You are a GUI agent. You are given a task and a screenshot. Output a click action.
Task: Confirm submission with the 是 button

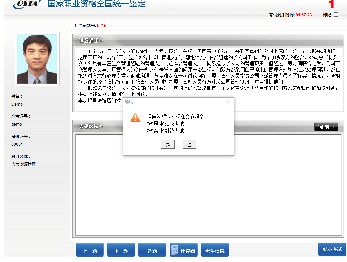tap(168, 145)
